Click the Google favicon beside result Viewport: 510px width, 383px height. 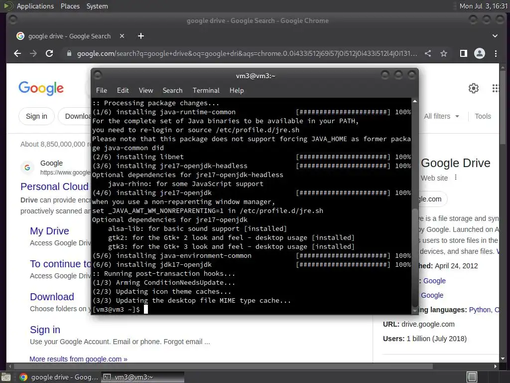(27, 168)
